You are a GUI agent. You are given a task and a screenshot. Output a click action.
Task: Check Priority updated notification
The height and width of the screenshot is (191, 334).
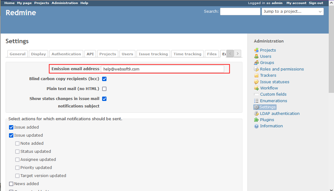[17, 168]
